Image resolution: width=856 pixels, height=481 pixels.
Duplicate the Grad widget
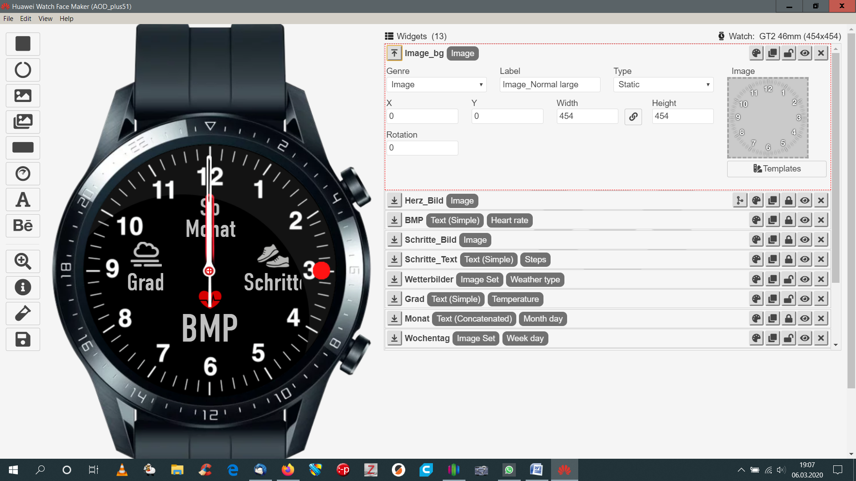click(x=773, y=299)
